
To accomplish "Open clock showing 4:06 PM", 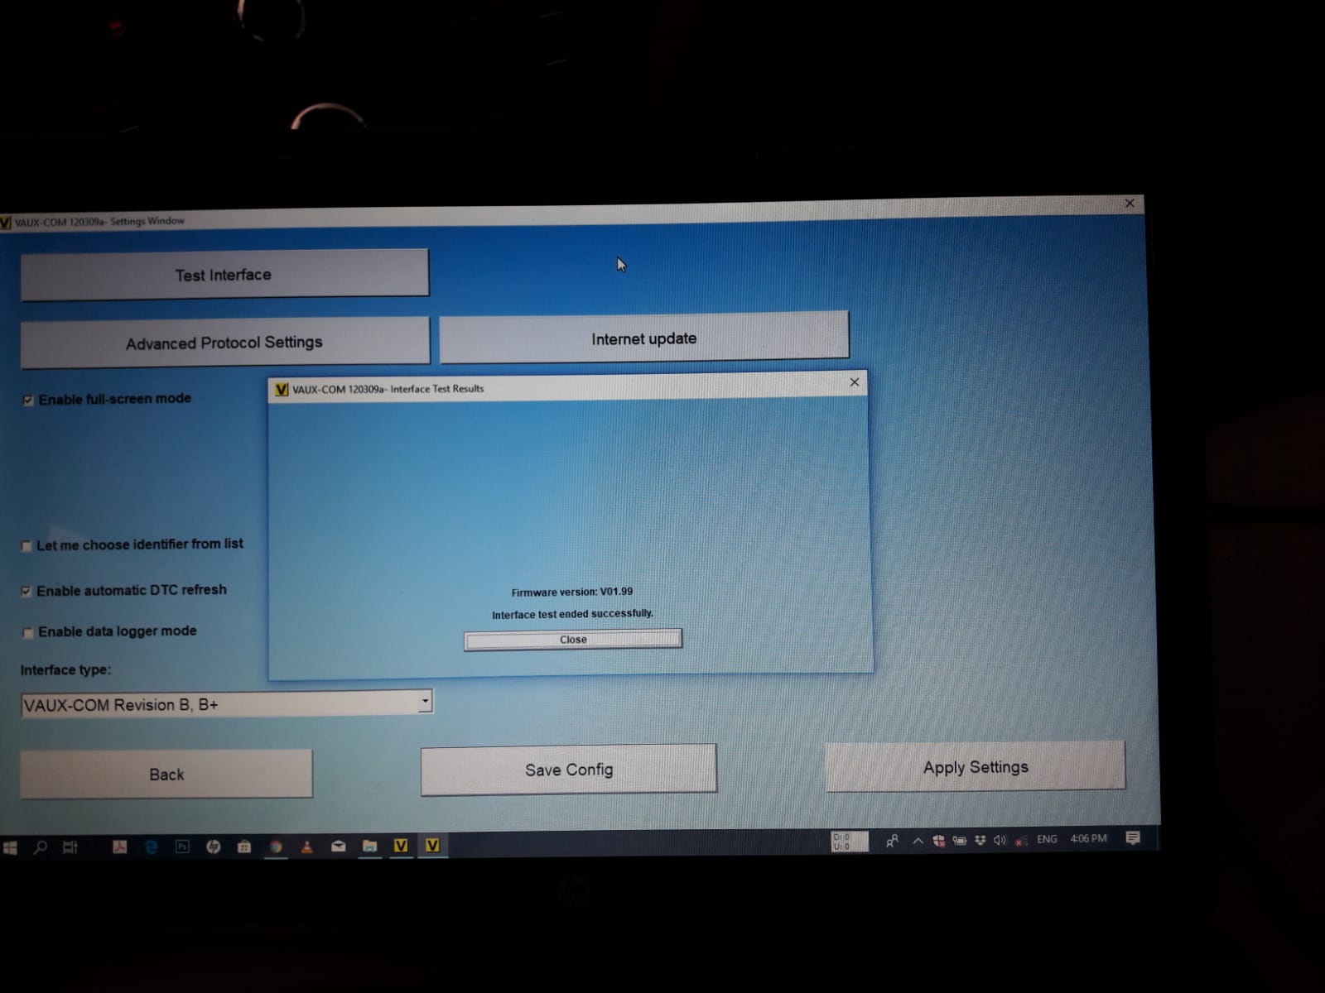I will coord(1088,838).
